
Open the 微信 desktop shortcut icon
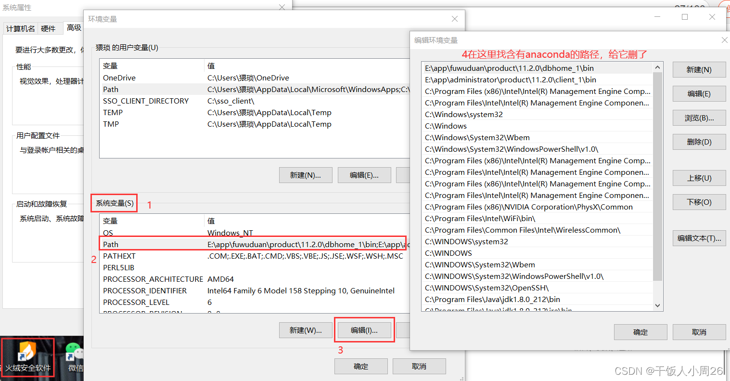point(75,357)
